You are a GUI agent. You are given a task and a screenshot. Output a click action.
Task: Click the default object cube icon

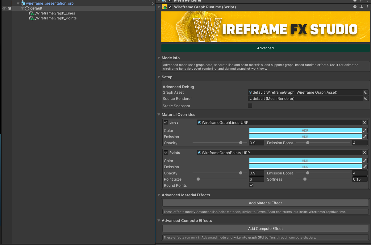coord(27,8)
